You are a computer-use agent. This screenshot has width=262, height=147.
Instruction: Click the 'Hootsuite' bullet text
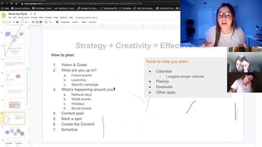click(164, 87)
